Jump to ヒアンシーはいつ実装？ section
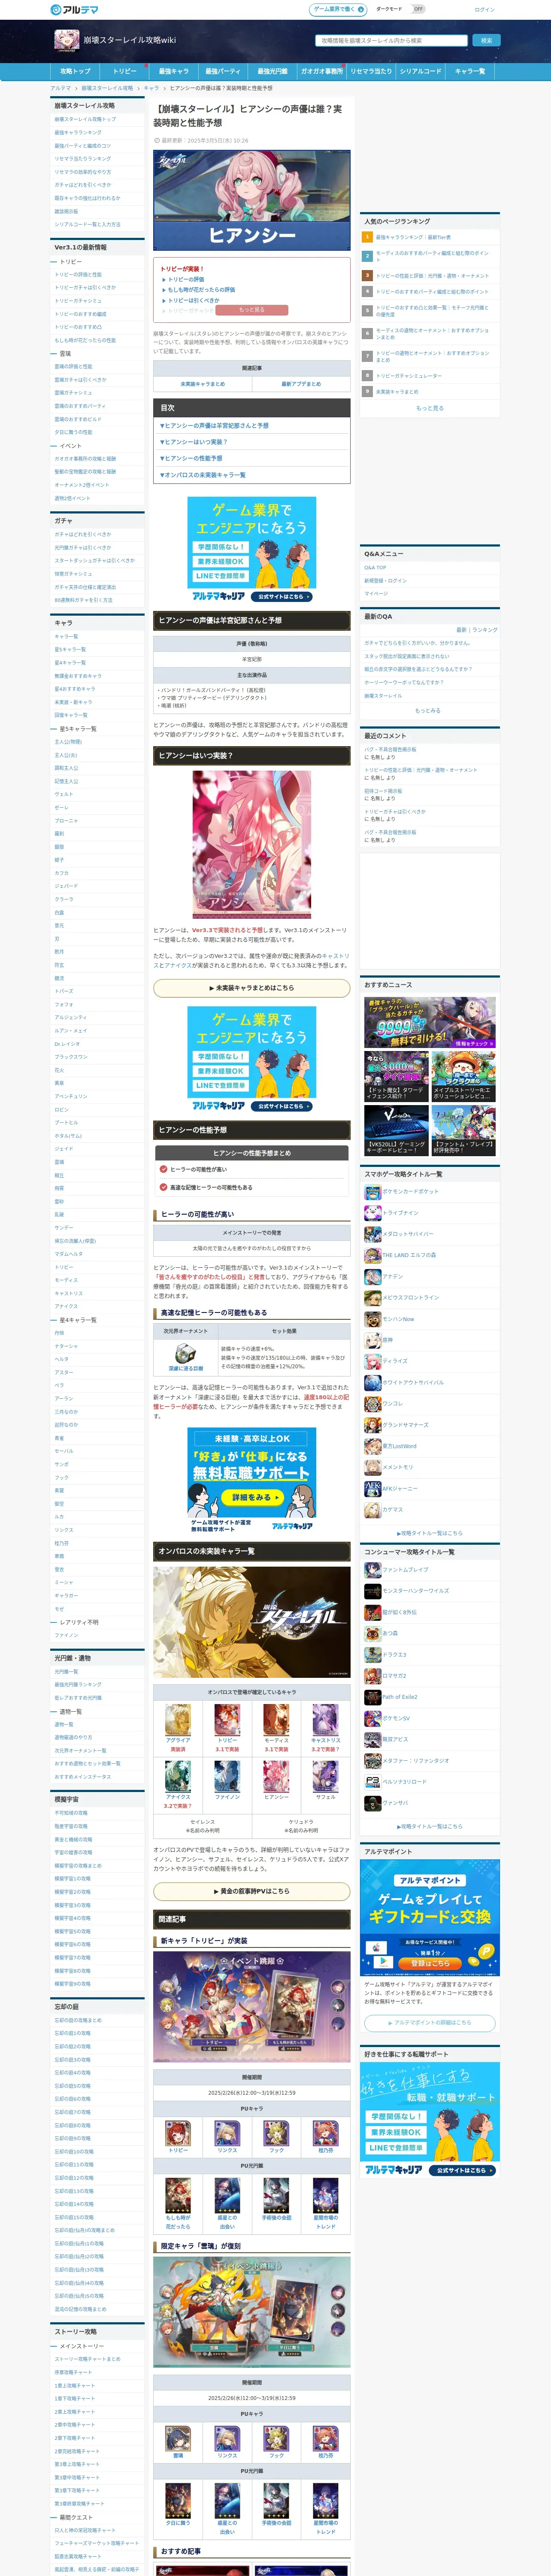The image size is (551, 2576). click(194, 442)
